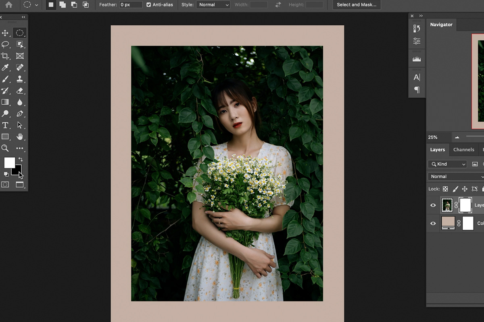The height and width of the screenshot is (322, 484).
Task: Click the photo layer thumbnail
Action: click(x=448, y=205)
